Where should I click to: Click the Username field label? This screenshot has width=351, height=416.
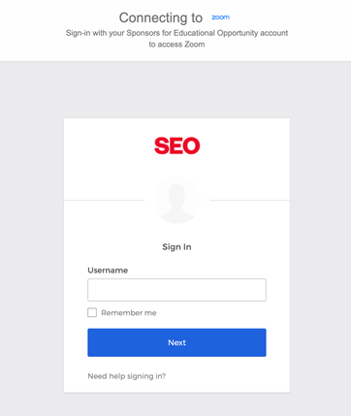point(108,271)
